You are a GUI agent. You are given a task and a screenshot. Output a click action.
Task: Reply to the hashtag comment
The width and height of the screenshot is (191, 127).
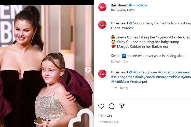coord(124,88)
